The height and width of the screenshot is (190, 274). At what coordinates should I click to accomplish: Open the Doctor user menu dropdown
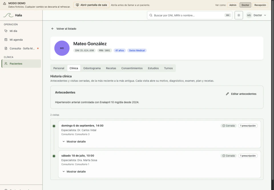256,15
